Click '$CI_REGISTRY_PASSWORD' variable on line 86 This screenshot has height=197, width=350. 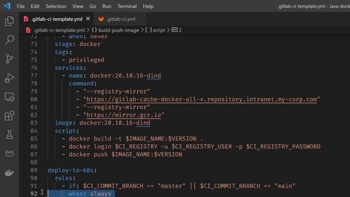[x=283, y=147]
